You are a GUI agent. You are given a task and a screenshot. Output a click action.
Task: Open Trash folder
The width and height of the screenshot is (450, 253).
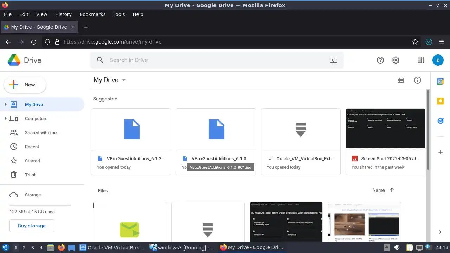click(42, 175)
